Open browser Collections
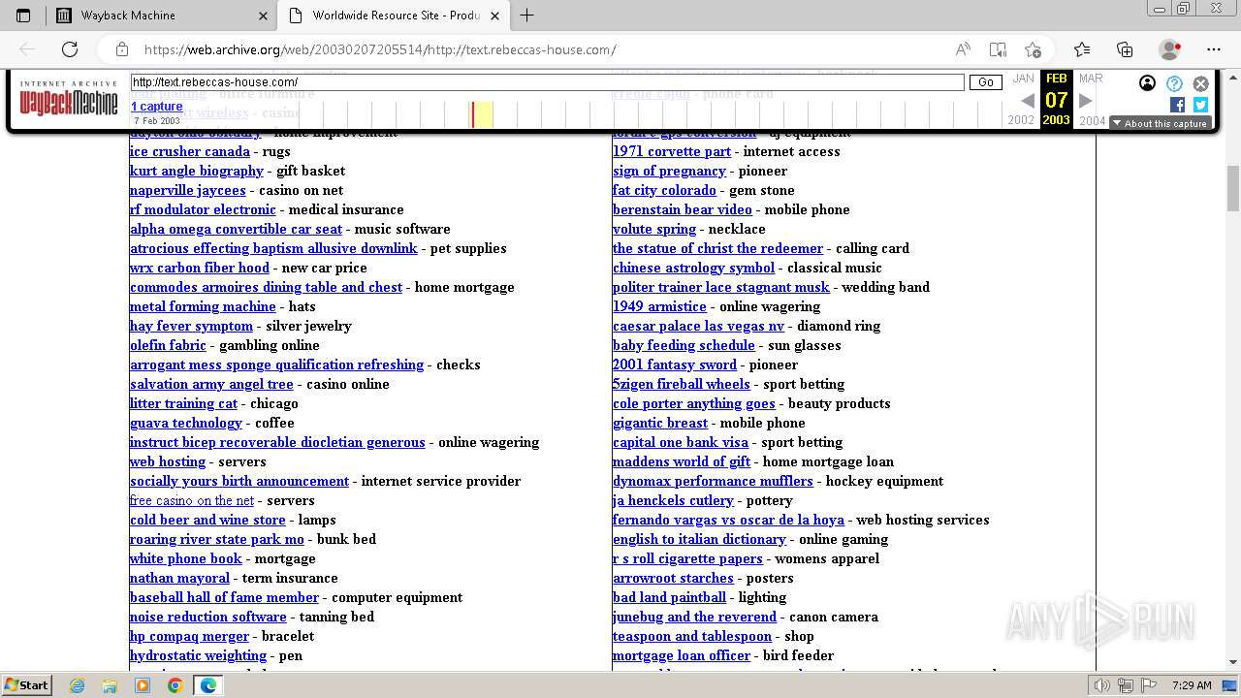This screenshot has height=698, width=1241. pyautogui.click(x=1125, y=49)
